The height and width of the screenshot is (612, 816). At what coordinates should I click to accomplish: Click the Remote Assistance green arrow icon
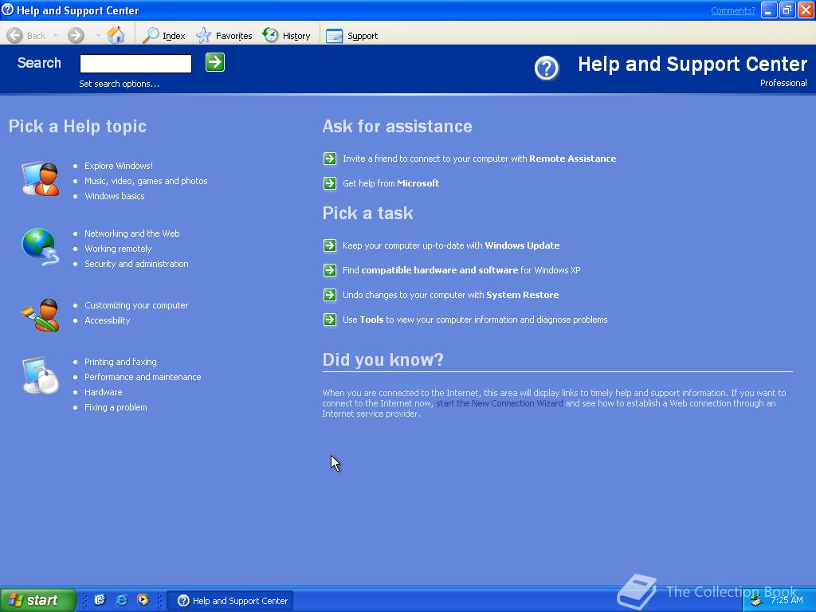(x=330, y=159)
